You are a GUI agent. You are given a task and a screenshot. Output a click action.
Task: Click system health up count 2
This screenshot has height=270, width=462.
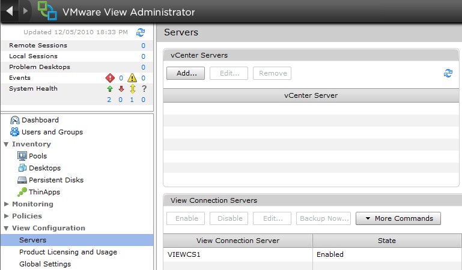click(x=109, y=100)
